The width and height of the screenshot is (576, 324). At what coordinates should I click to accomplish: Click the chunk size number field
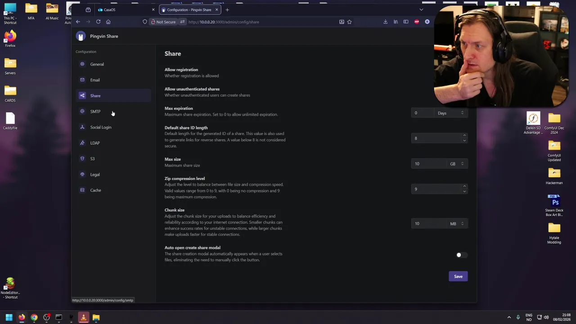coord(429,224)
